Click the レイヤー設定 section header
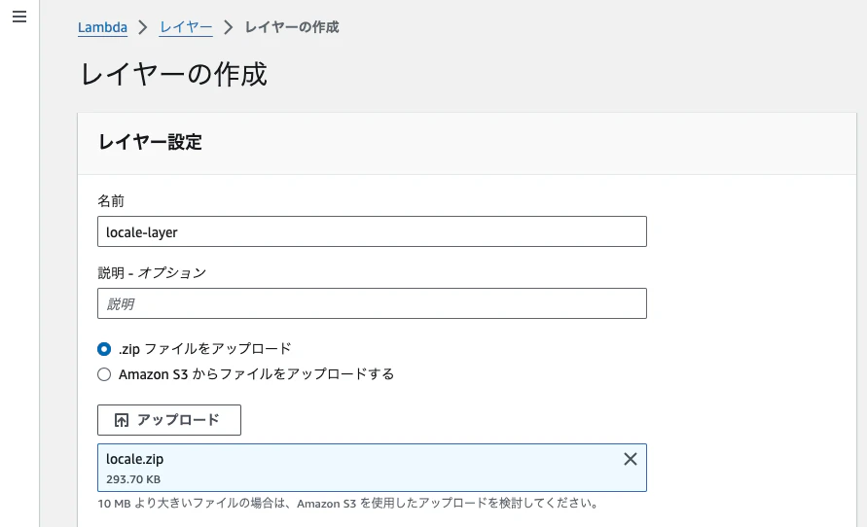The image size is (867, 527). click(150, 142)
